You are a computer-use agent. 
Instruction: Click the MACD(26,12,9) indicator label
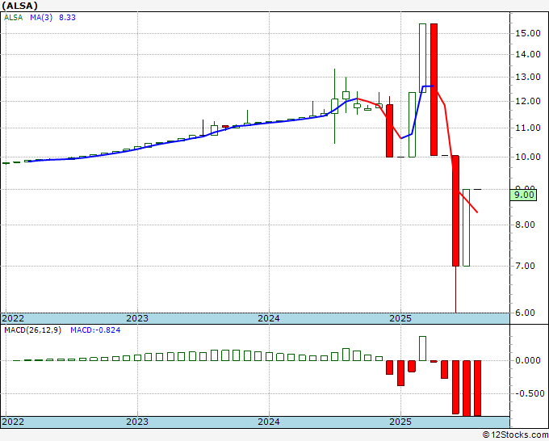[32, 330]
